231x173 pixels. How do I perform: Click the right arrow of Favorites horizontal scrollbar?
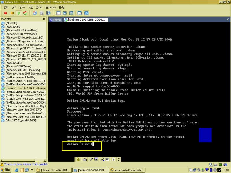pos(45,160)
